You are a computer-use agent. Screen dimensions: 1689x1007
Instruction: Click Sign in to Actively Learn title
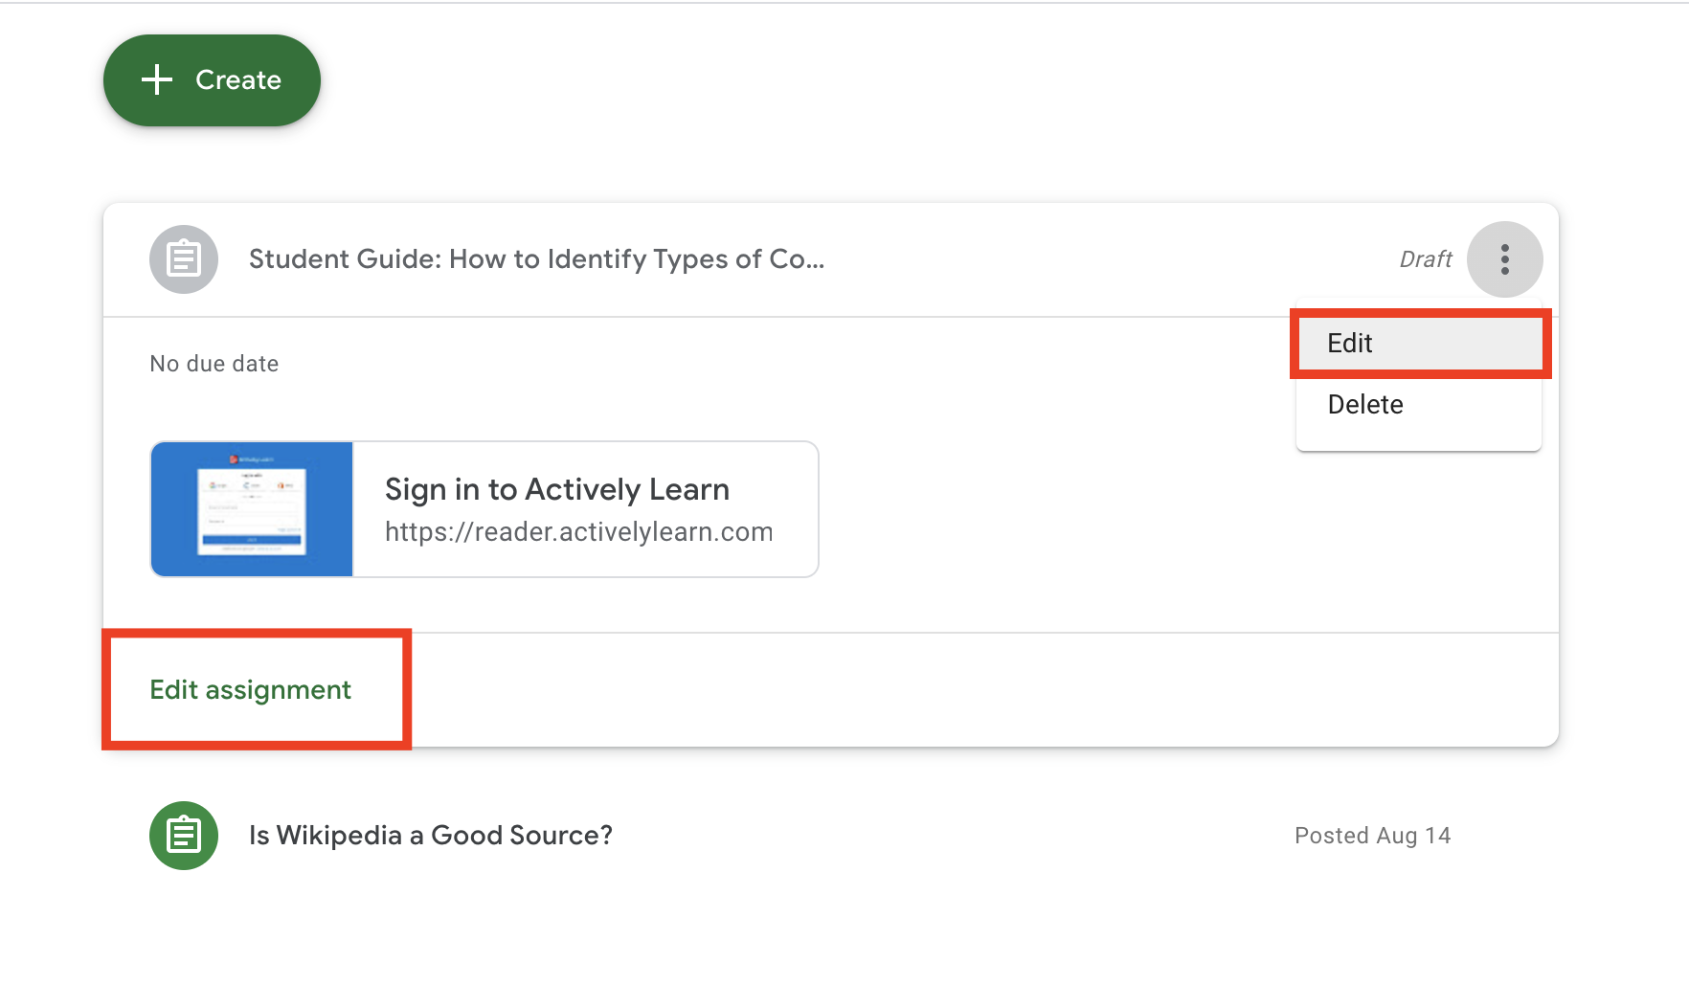(x=557, y=489)
